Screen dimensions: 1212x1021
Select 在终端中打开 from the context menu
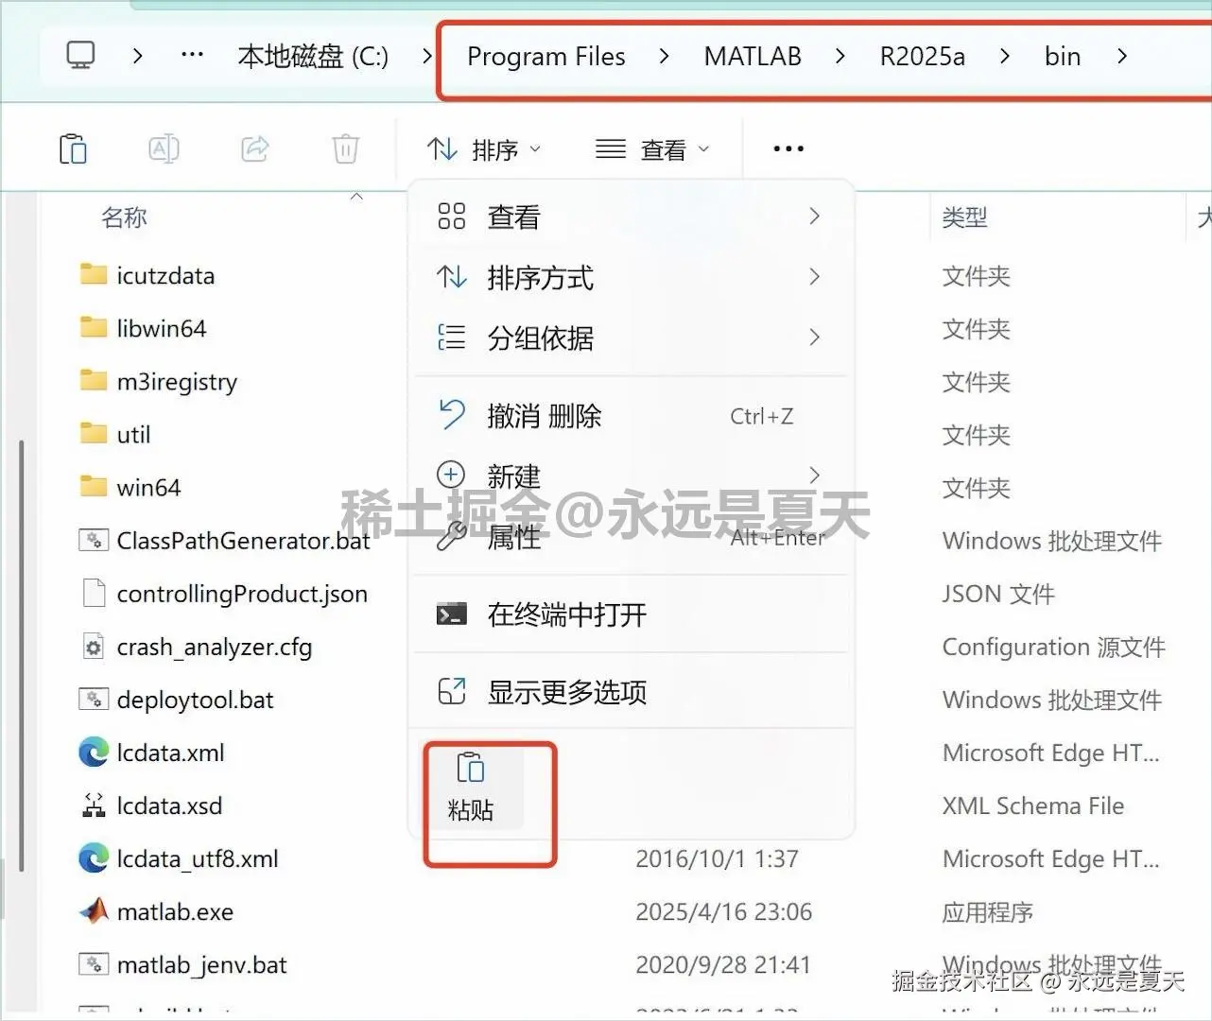(566, 614)
